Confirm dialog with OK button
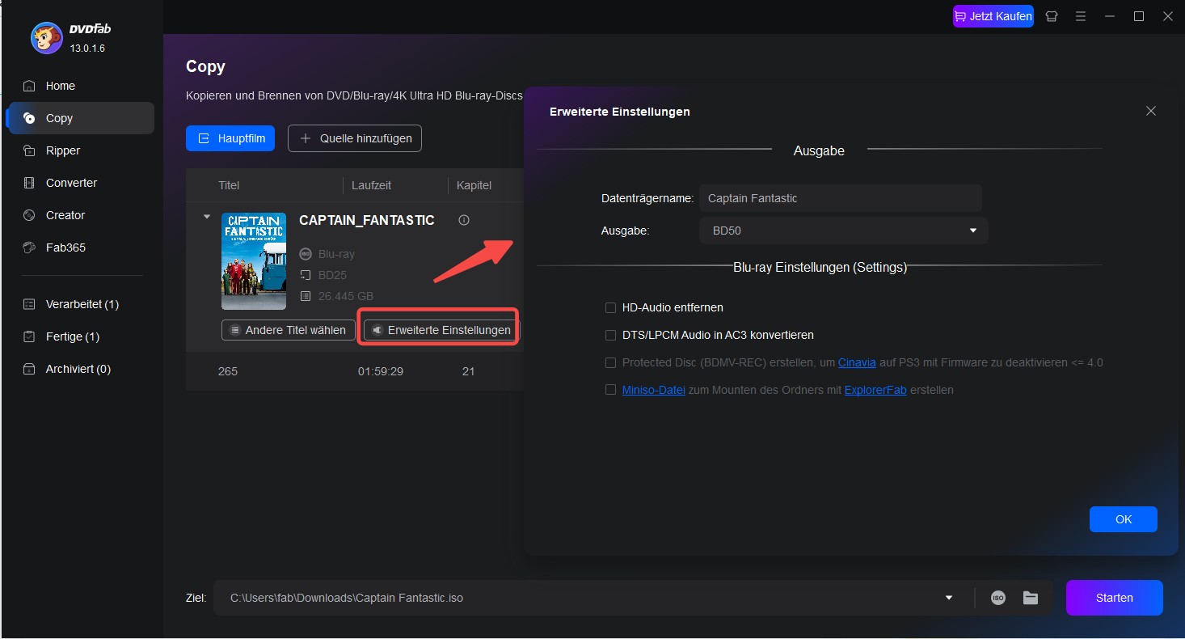Screen dimensions: 1185x639 coord(1124,519)
